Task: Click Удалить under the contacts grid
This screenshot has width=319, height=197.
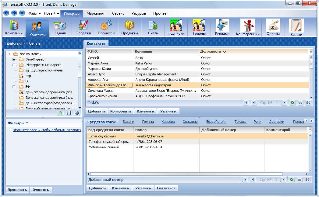Action: [168, 111]
